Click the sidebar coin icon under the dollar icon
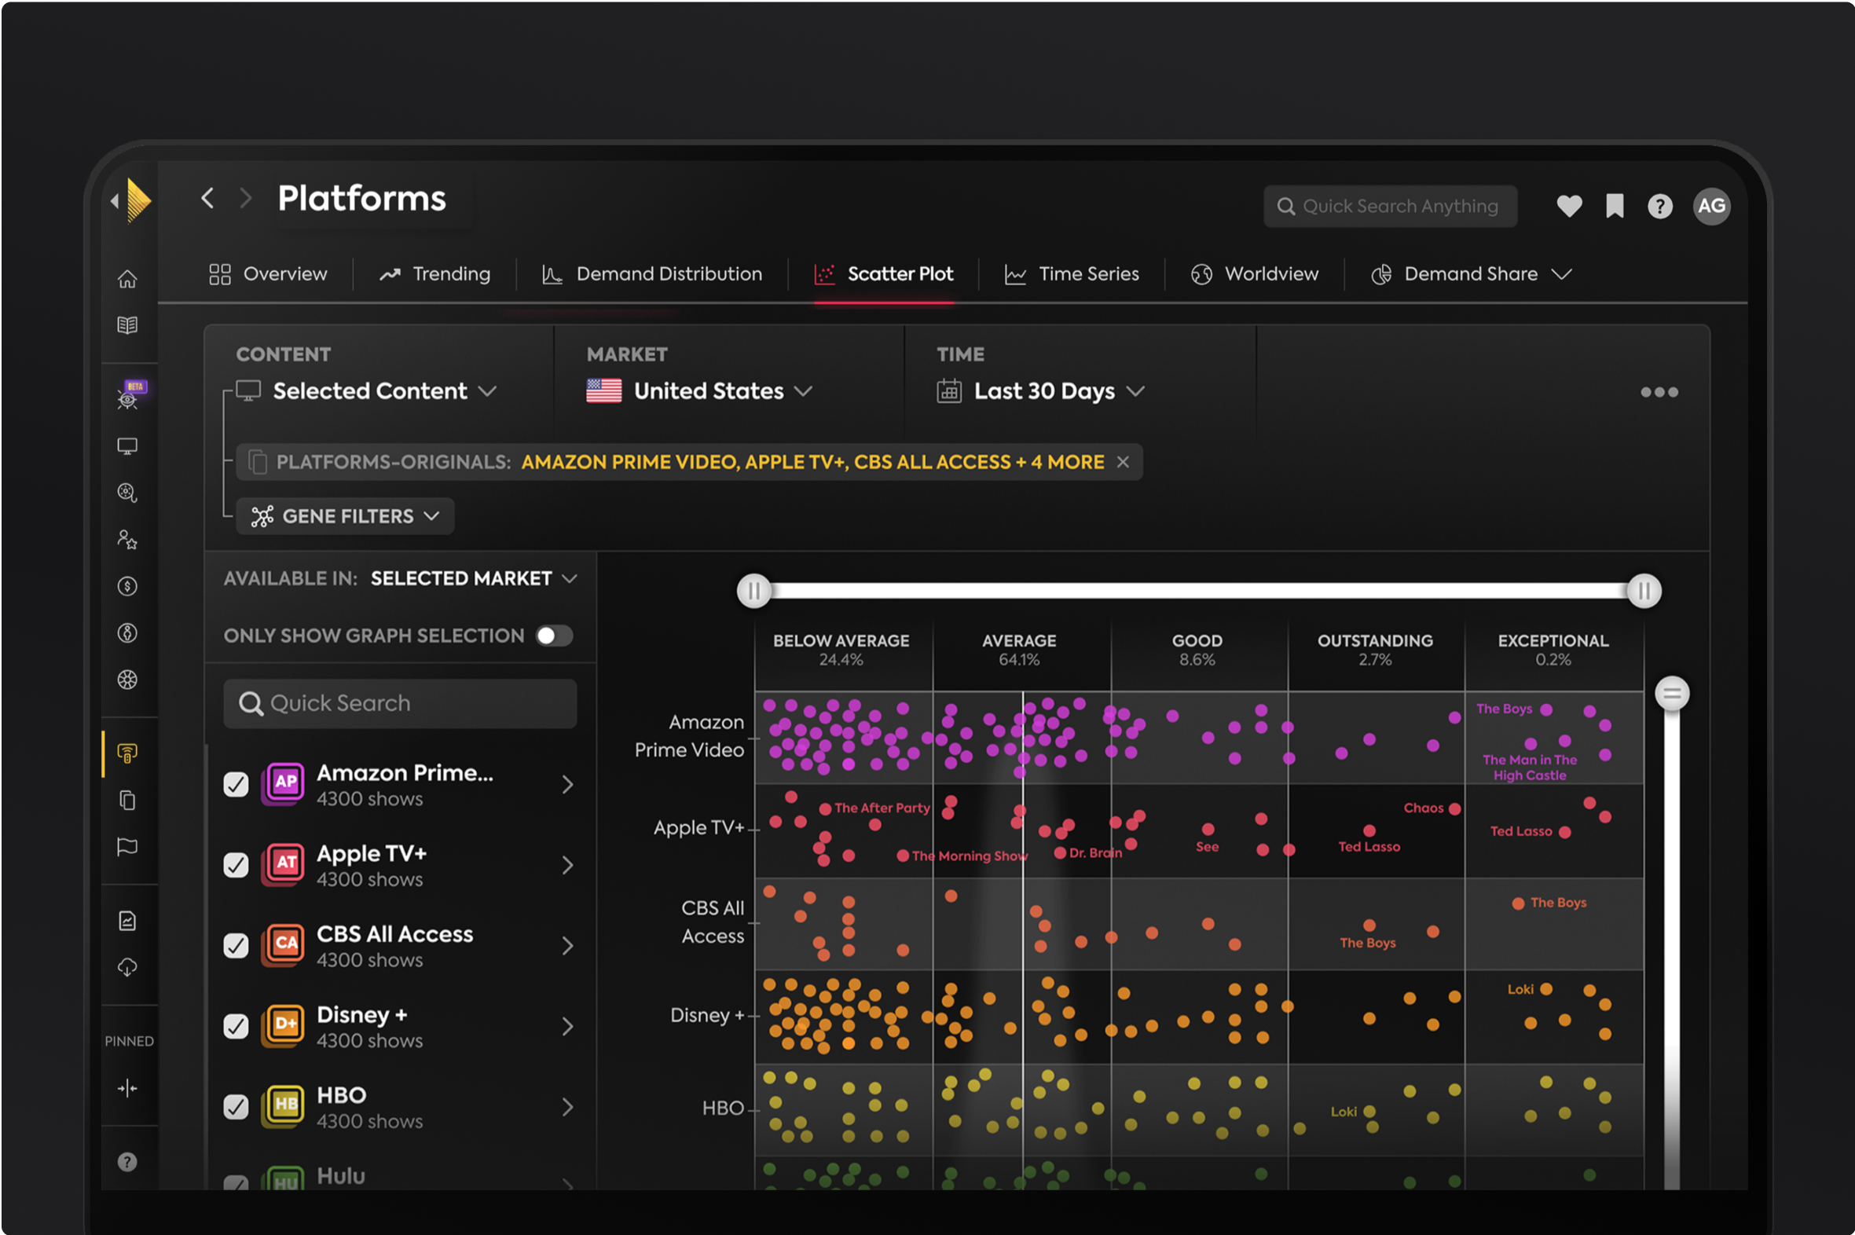The height and width of the screenshot is (1235, 1855). [127, 632]
